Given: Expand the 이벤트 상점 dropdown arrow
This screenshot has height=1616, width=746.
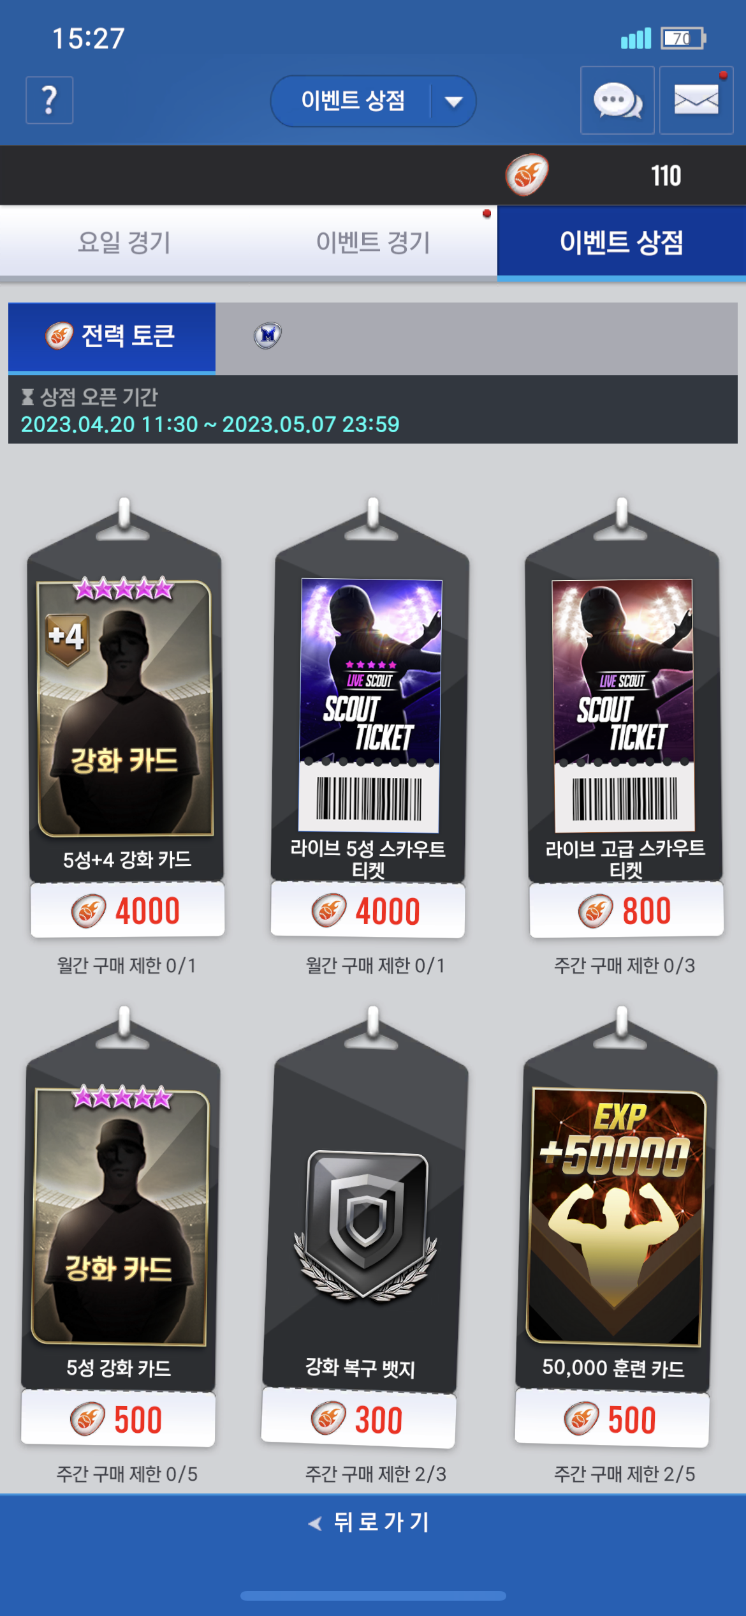Looking at the screenshot, I should click(453, 101).
